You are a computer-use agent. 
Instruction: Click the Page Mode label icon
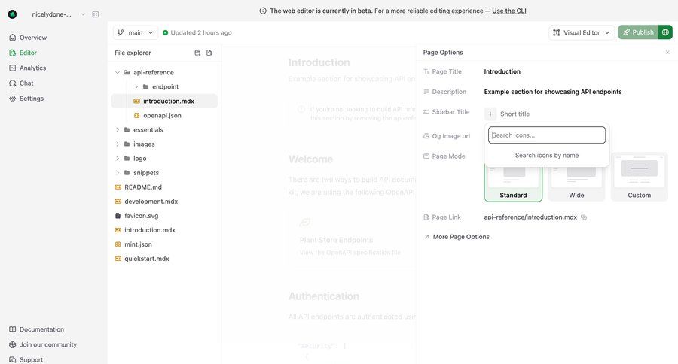426,156
